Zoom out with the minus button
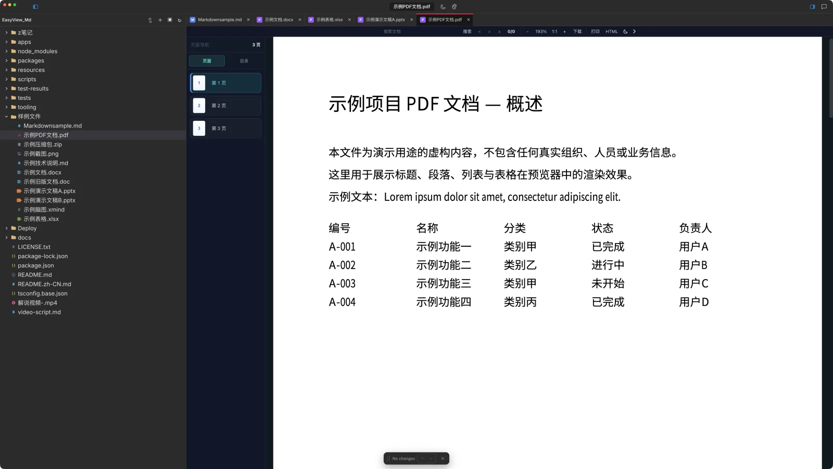Image resolution: width=833 pixels, height=469 pixels. [527, 32]
